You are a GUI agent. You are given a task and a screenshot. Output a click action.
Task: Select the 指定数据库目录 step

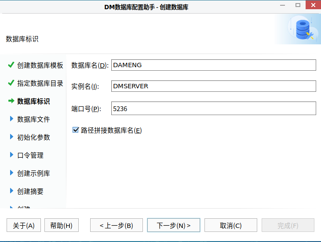(x=40, y=83)
